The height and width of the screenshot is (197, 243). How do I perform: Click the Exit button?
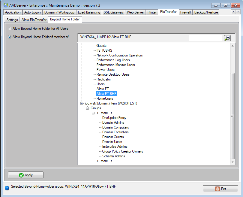point(220,189)
